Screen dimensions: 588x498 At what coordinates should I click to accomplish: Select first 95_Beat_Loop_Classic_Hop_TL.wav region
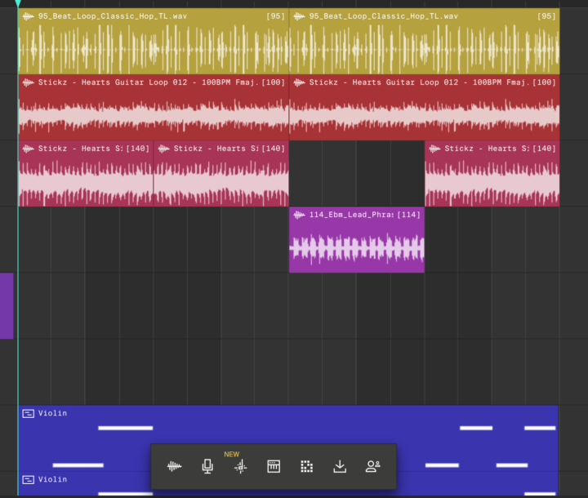tap(154, 42)
